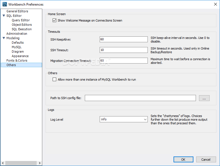Collapse the SQL Editor tree node
220x166 pixels.
(x=4, y=16)
